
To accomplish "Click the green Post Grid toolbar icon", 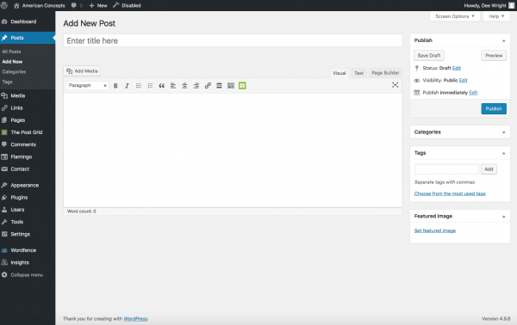I will pyautogui.click(x=242, y=85).
